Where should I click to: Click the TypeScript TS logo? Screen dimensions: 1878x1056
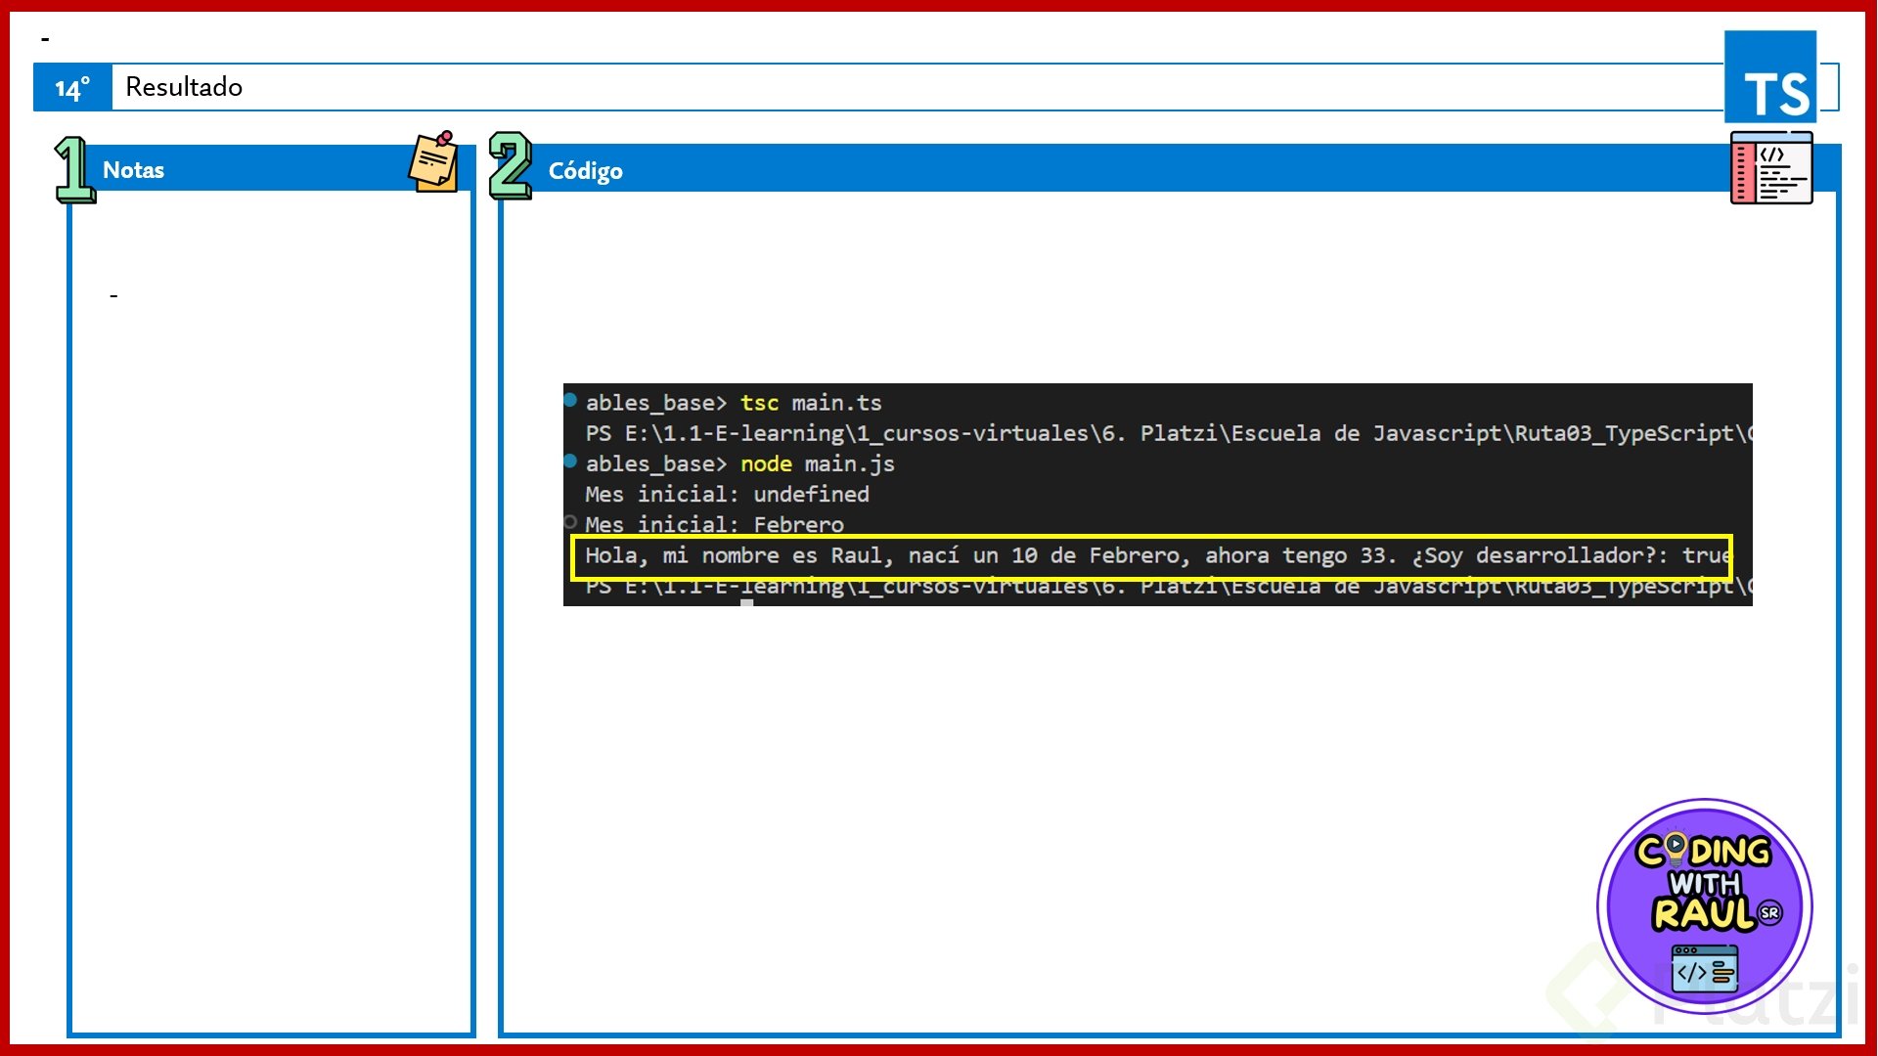click(1769, 77)
